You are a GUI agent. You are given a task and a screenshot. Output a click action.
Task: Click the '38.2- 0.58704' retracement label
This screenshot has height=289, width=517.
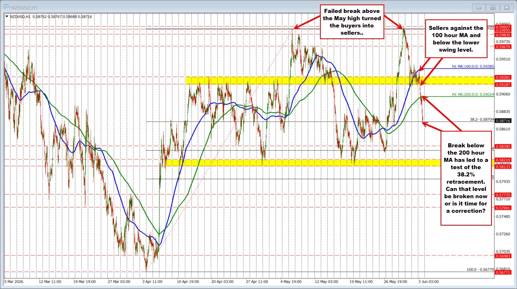pos(481,119)
